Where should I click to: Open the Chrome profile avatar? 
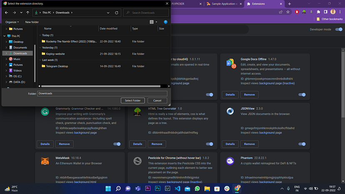coord(333,12)
